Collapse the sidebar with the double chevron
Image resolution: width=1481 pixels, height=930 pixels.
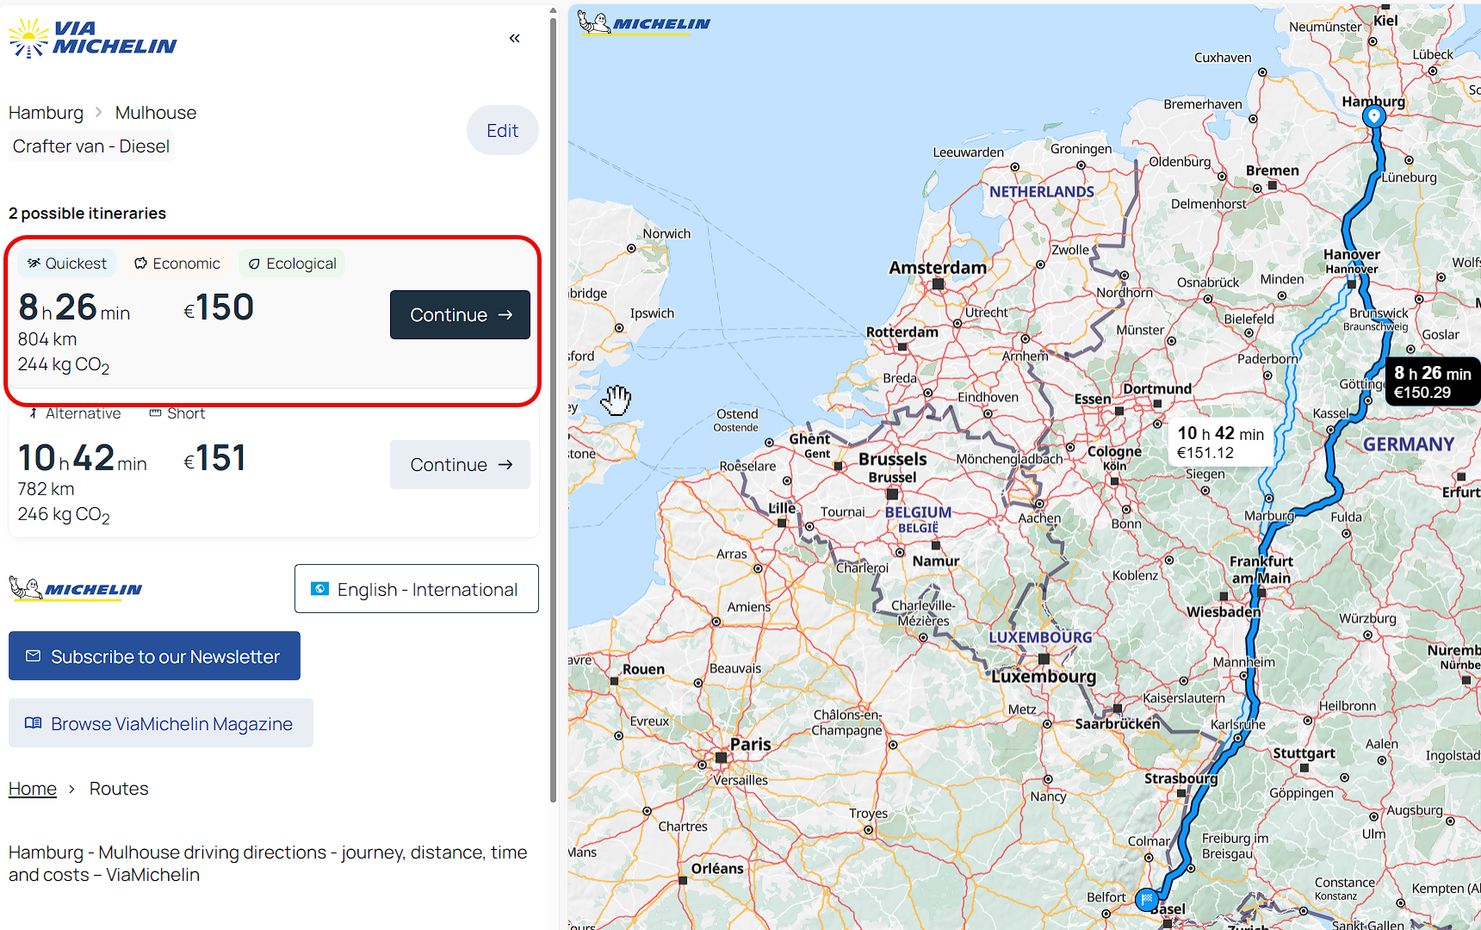coord(515,38)
